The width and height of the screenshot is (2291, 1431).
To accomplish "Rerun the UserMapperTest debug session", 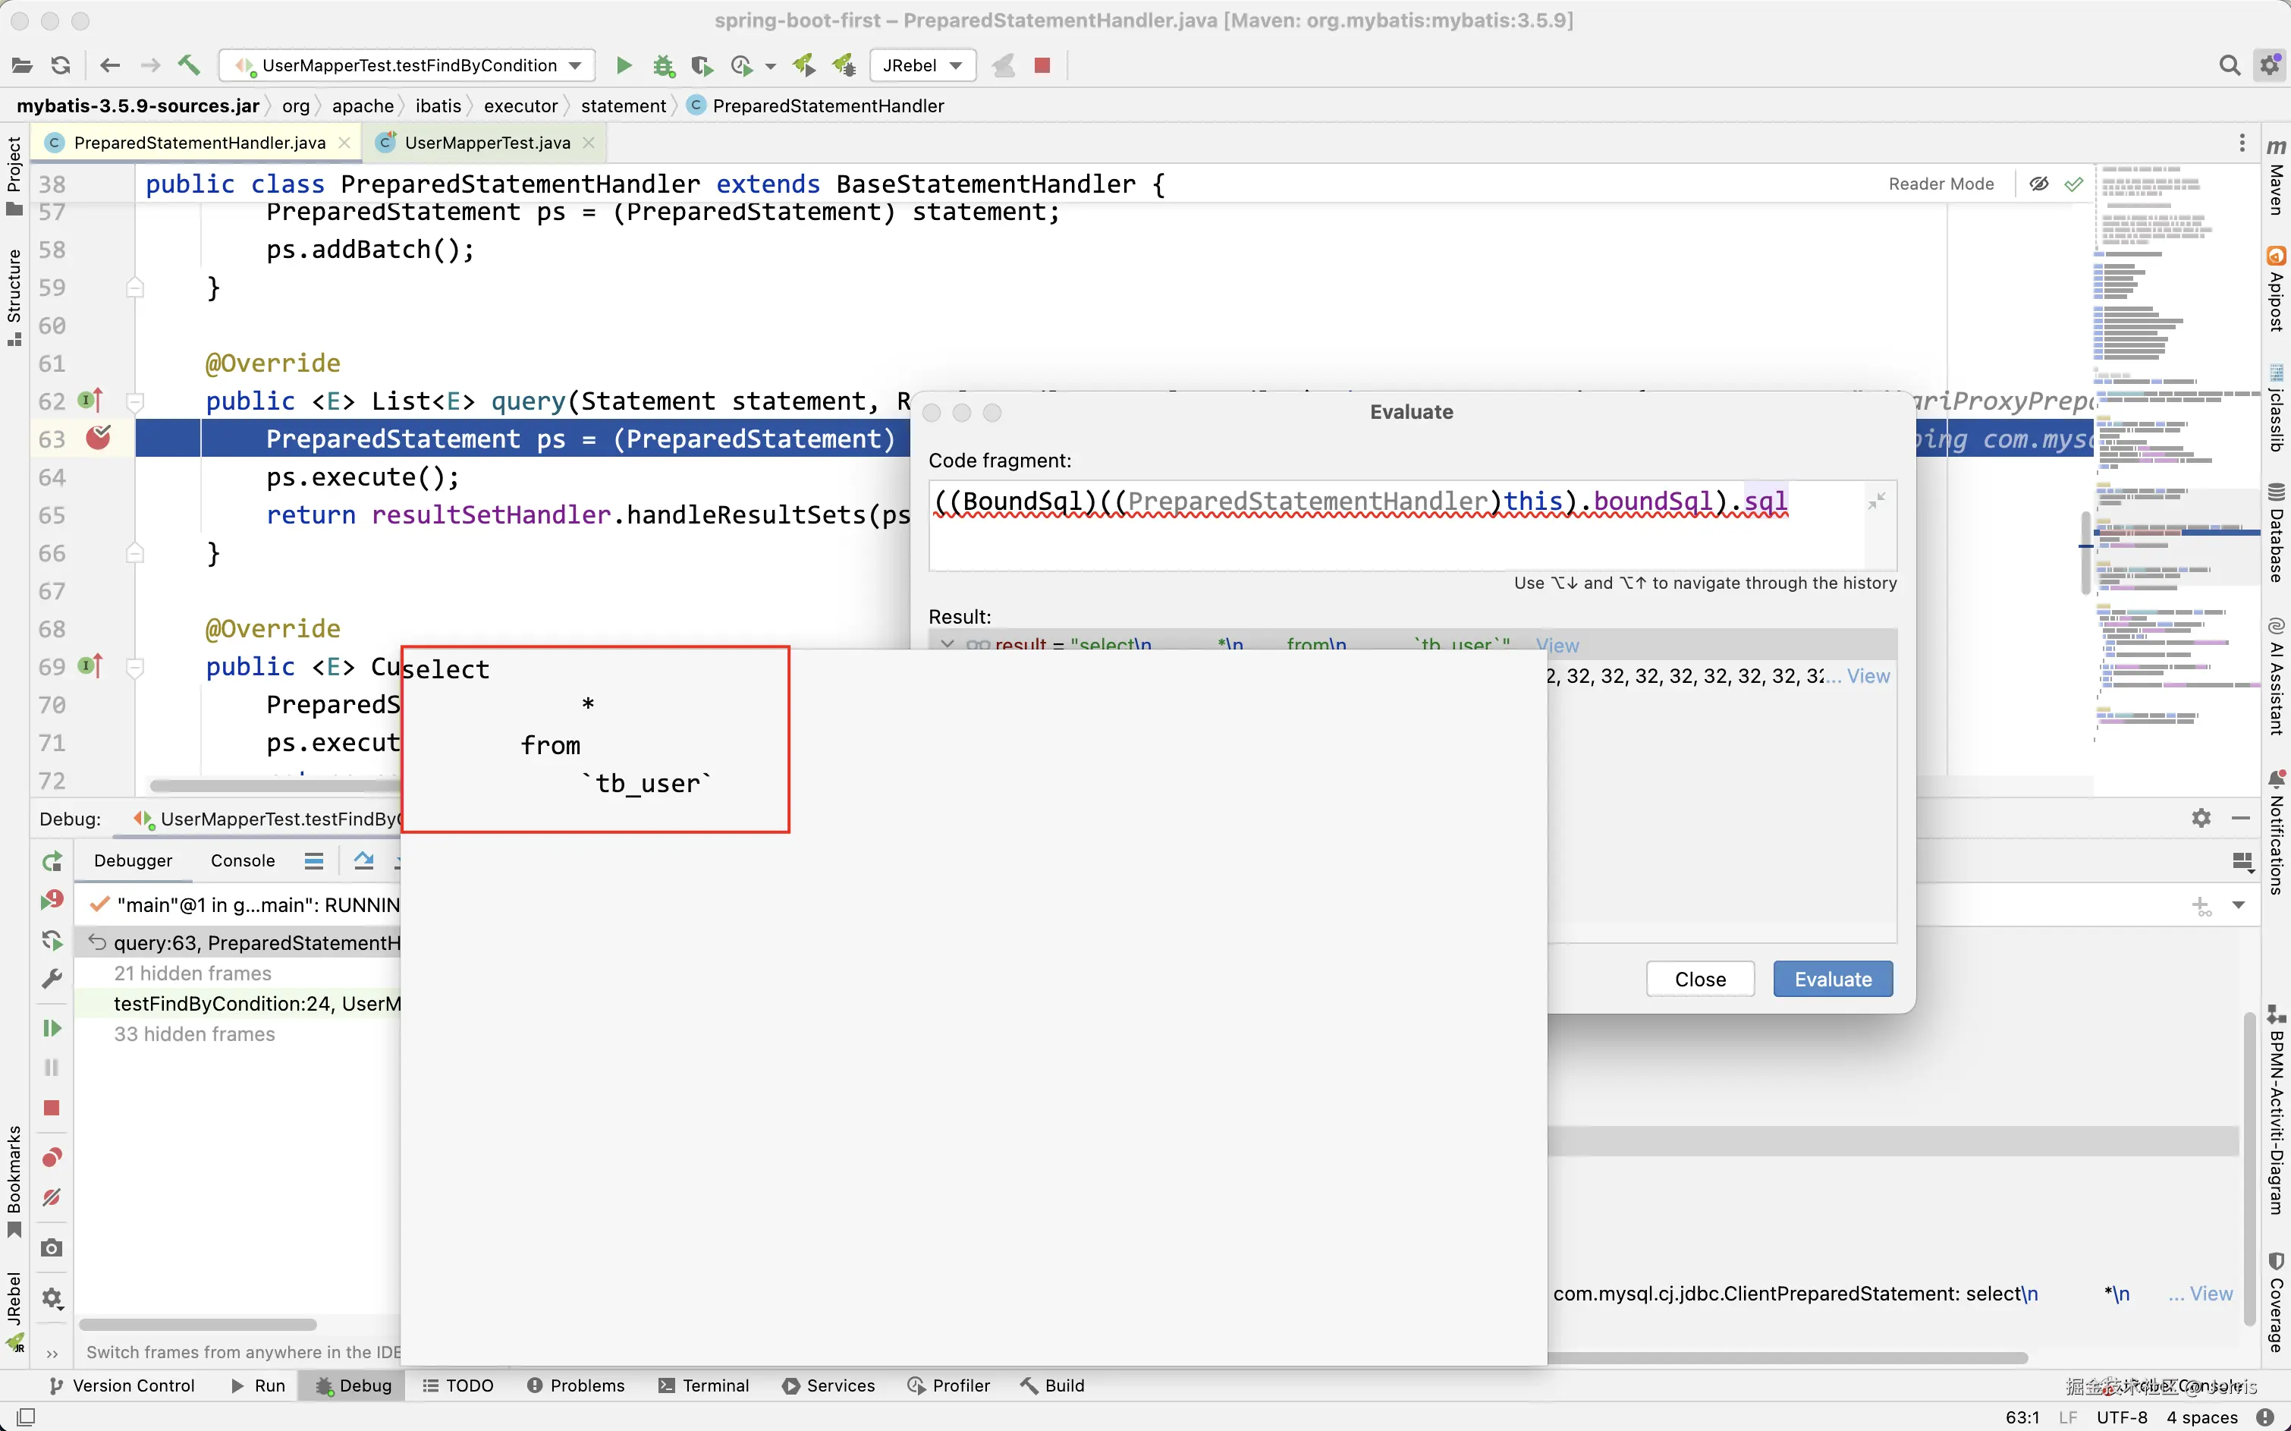I will [52, 860].
